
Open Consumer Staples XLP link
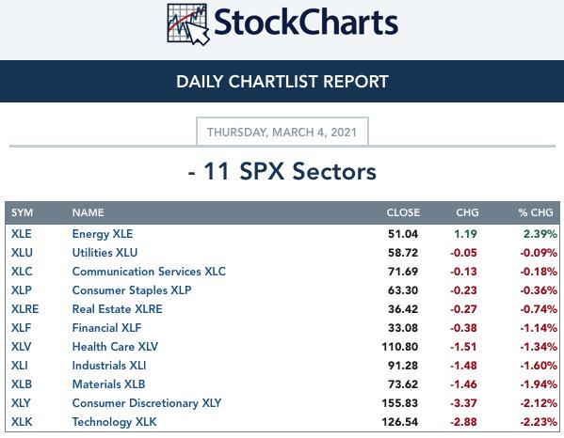(x=132, y=290)
